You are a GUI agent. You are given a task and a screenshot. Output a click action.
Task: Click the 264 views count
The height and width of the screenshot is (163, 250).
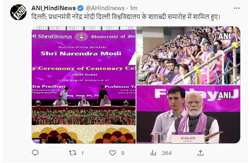(167, 153)
